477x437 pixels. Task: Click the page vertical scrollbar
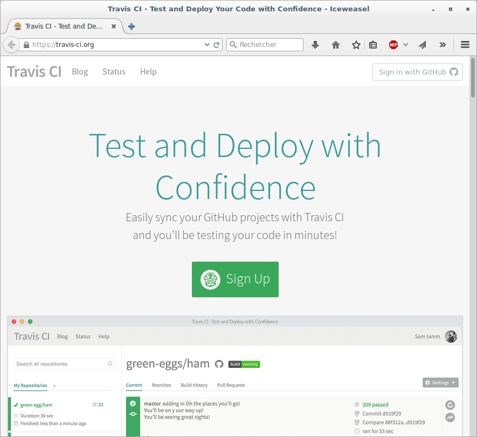click(x=473, y=77)
